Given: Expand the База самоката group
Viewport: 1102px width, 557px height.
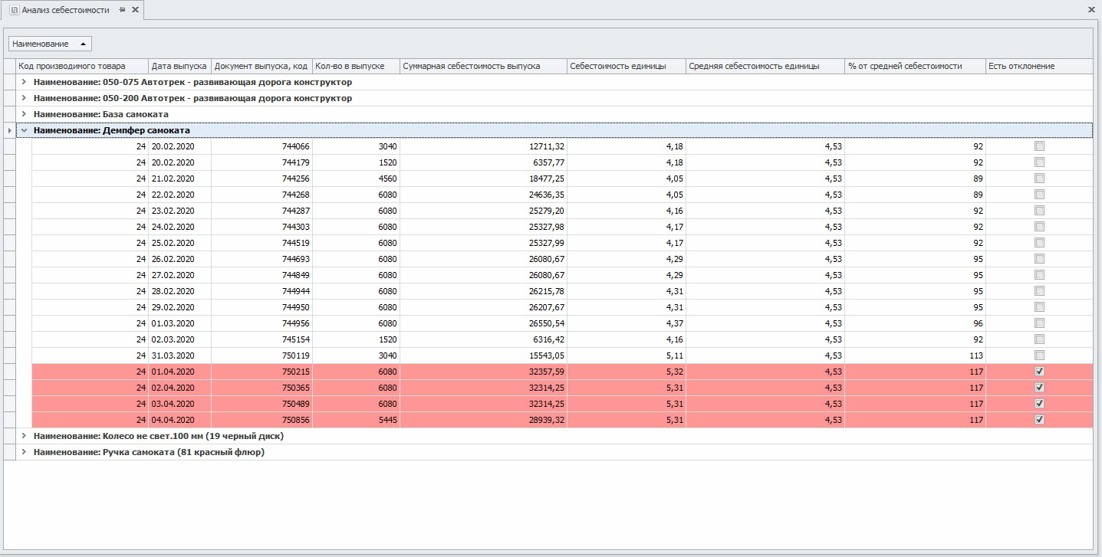Looking at the screenshot, I should tap(24, 114).
